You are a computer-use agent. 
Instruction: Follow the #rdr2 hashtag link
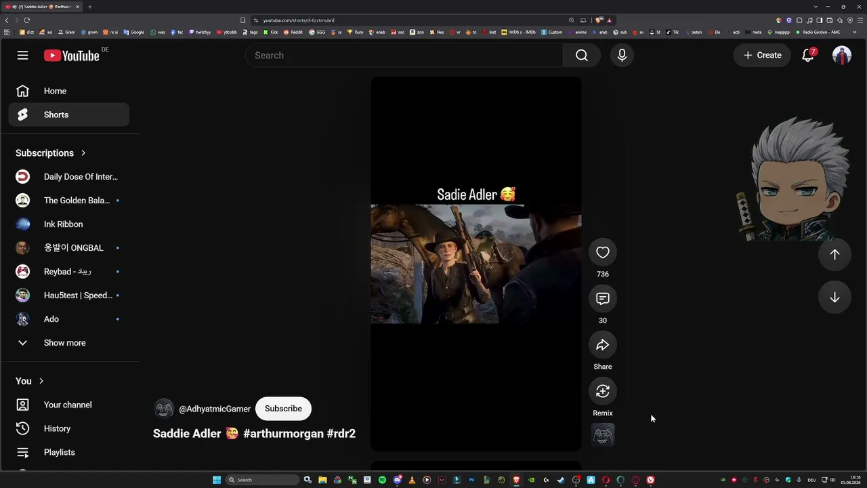(341, 434)
